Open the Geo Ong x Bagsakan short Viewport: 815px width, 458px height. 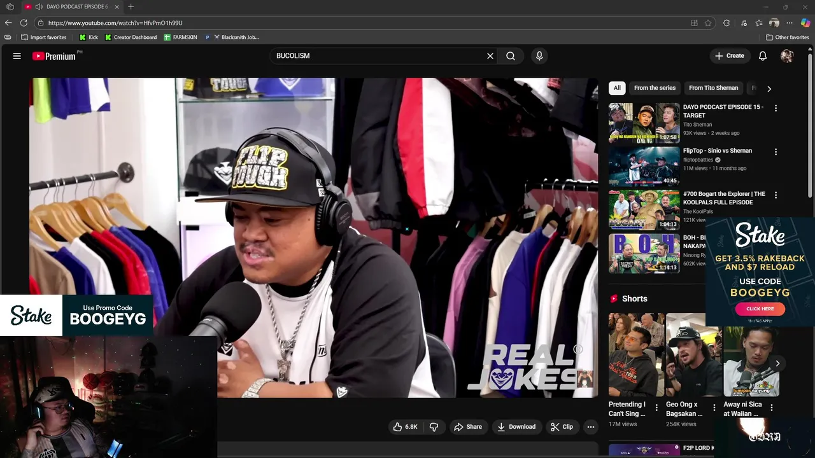coord(693,354)
